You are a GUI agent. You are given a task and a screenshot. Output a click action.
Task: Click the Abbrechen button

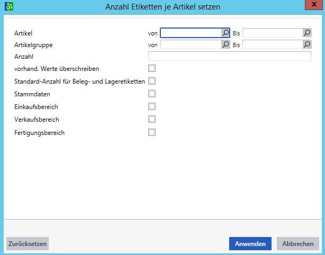click(297, 243)
